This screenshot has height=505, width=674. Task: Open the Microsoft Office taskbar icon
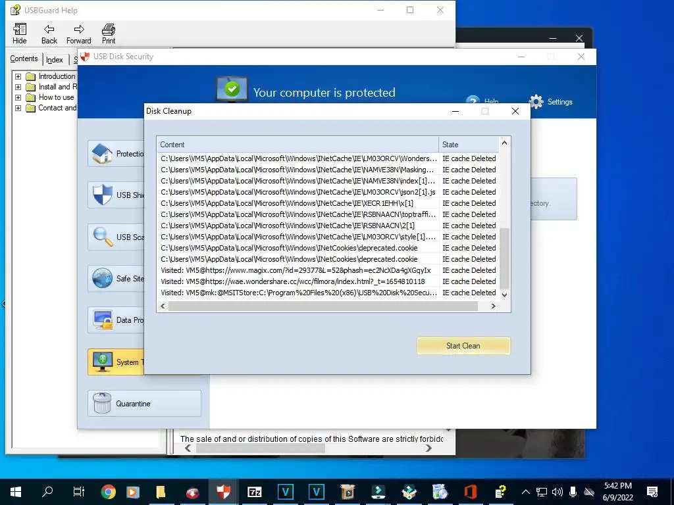470,492
